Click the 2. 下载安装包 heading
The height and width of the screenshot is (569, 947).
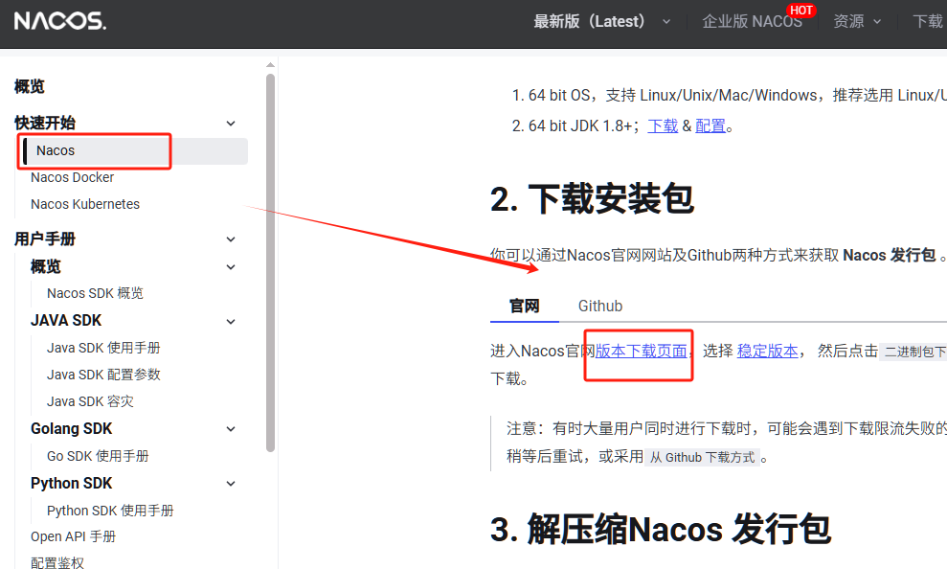pyautogui.click(x=592, y=198)
